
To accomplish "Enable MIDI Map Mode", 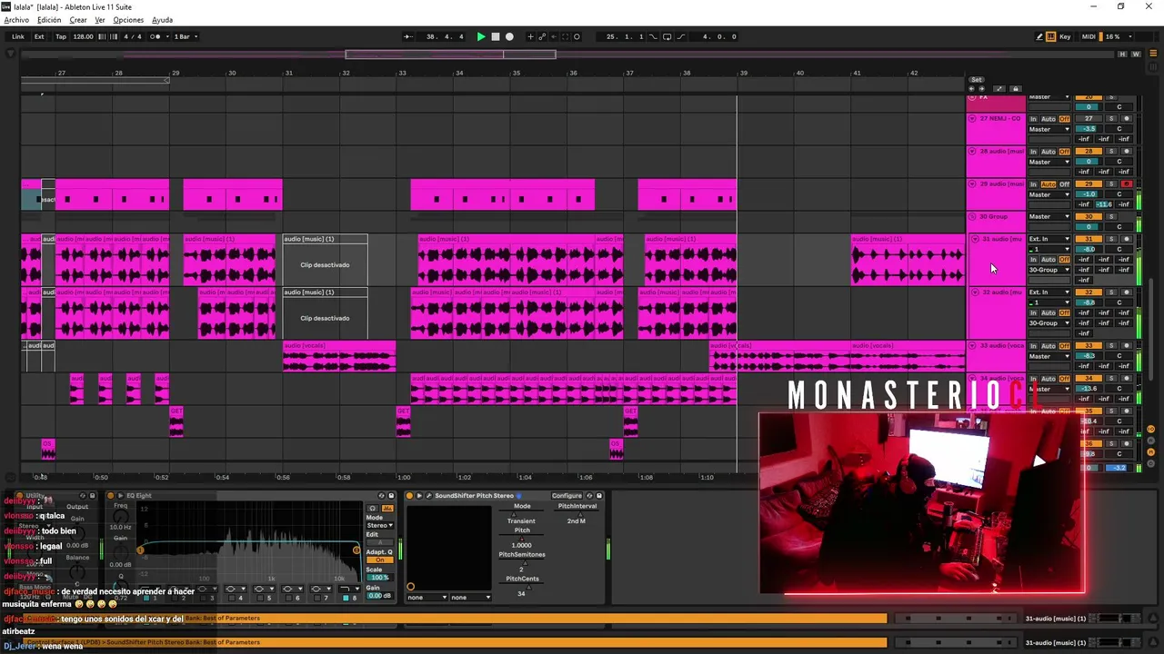I will (1089, 36).
